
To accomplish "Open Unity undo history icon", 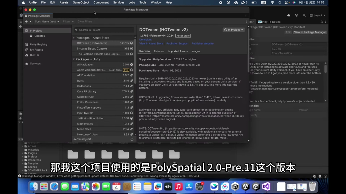I will (297, 15).
